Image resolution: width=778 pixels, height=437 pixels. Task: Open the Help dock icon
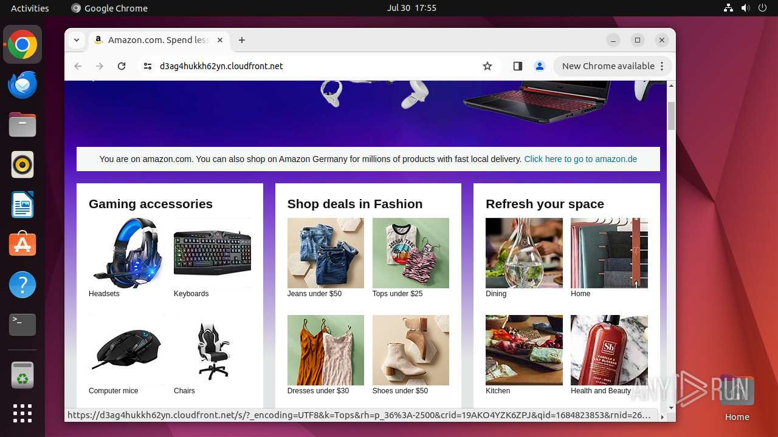click(x=22, y=285)
